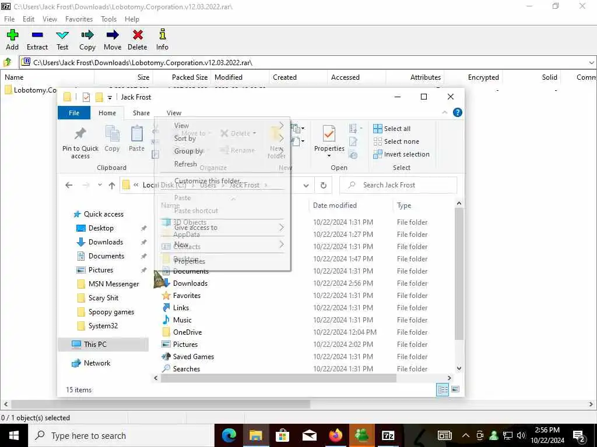Screen dimensions: 597x447
Task: Open Properties in Explorer ribbon
Action: (329, 141)
